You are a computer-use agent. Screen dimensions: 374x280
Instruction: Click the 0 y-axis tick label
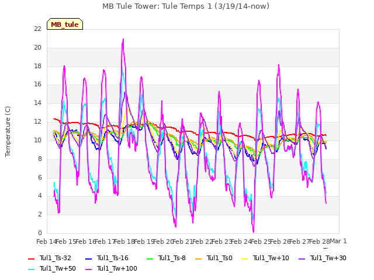(40, 233)
